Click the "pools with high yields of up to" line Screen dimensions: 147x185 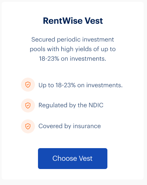coord(73,49)
